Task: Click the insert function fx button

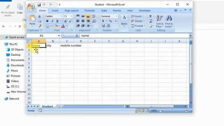Action: (77, 36)
